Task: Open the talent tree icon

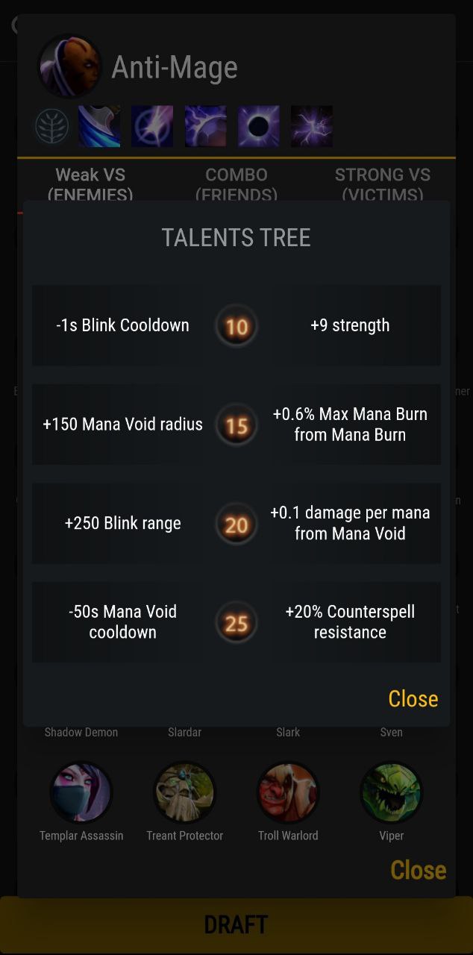Action: pos(52,126)
